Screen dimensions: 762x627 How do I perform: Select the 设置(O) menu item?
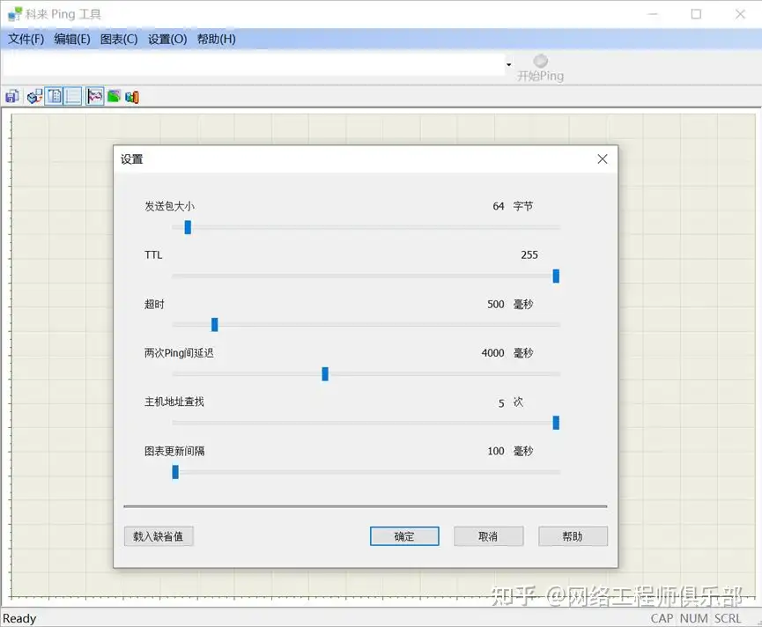pyautogui.click(x=166, y=39)
